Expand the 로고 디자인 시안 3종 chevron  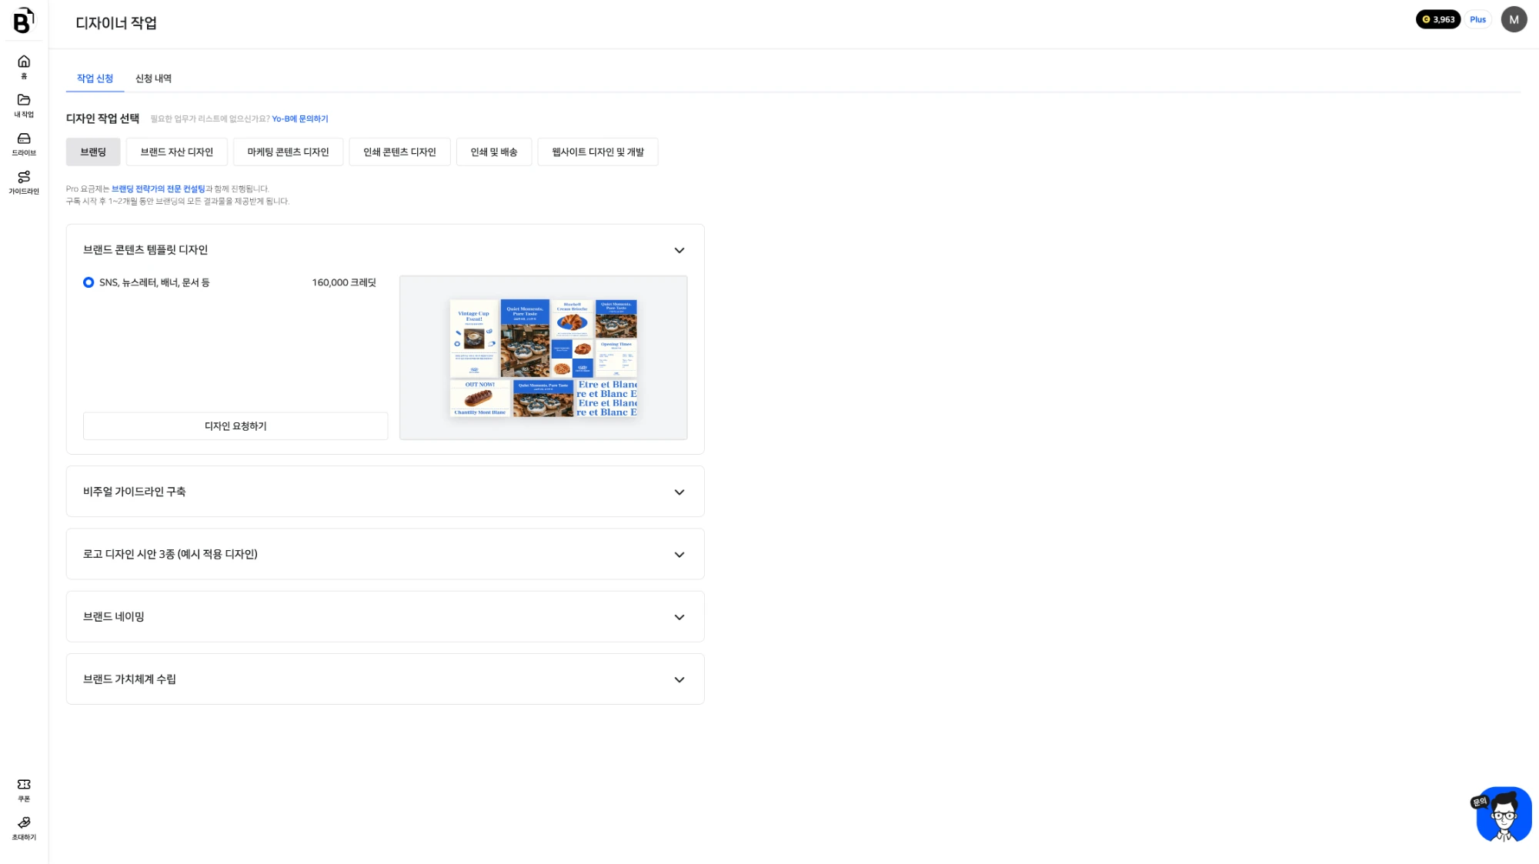[679, 554]
